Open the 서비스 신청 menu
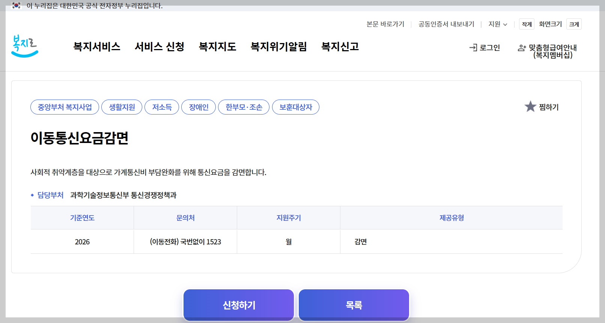 tap(160, 46)
